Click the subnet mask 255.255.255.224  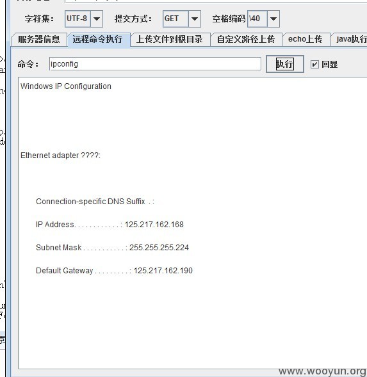click(159, 248)
